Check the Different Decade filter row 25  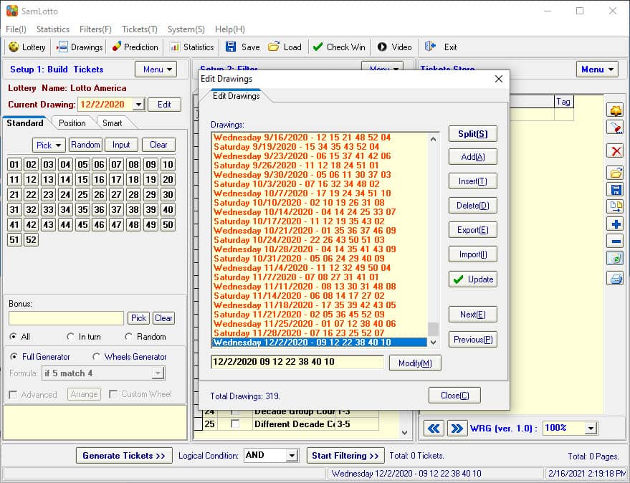tap(235, 424)
